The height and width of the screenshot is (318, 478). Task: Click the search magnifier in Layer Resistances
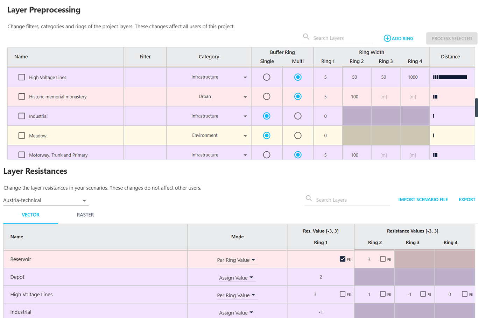pos(309,198)
